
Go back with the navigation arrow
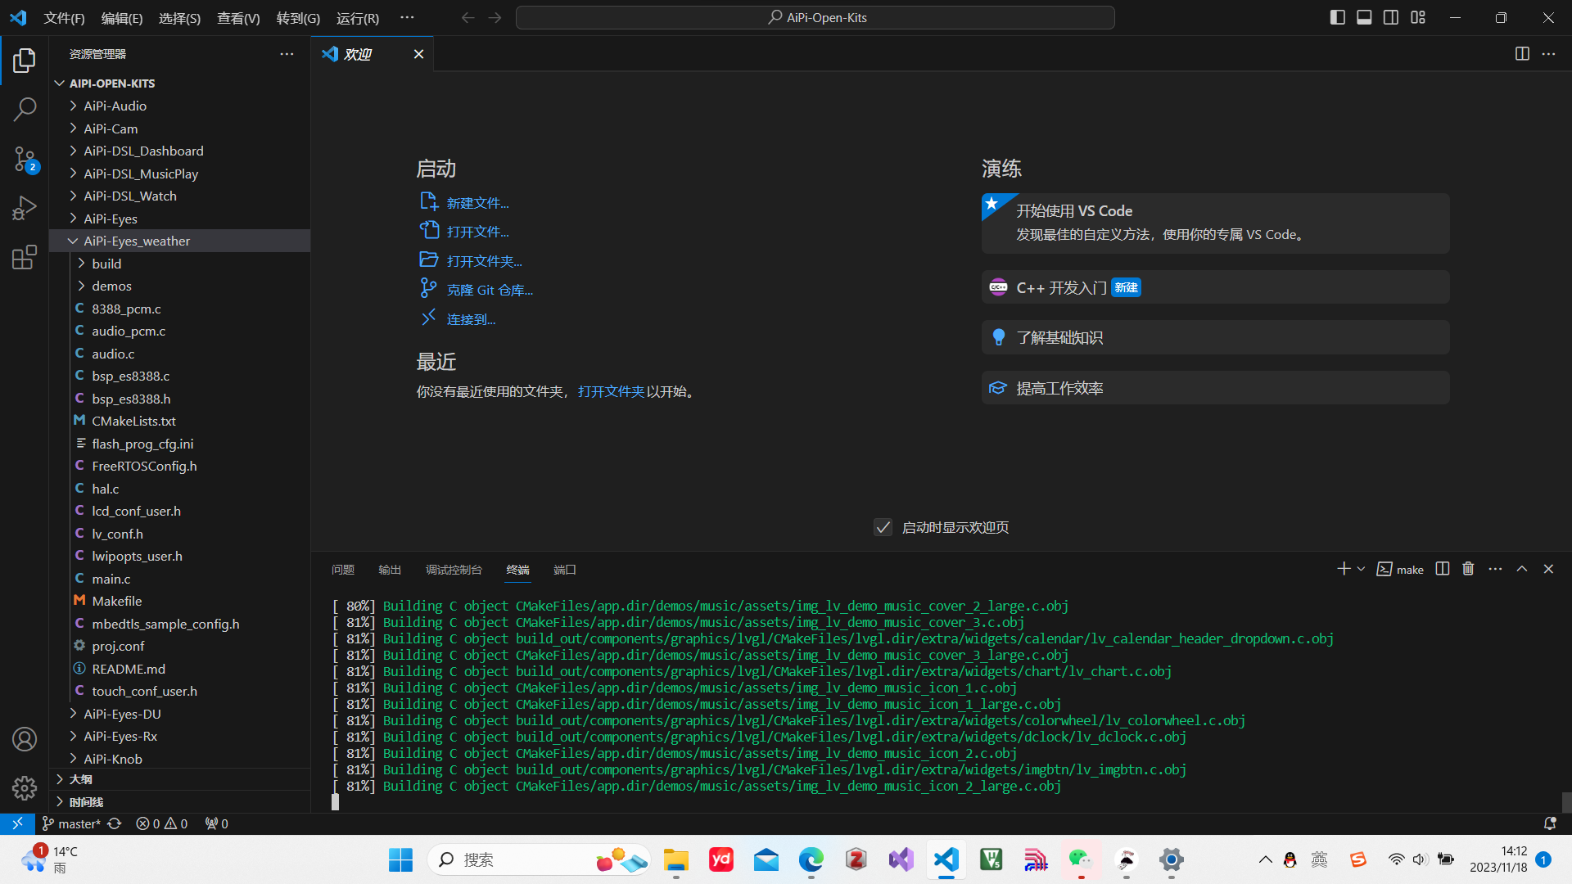[x=468, y=17]
